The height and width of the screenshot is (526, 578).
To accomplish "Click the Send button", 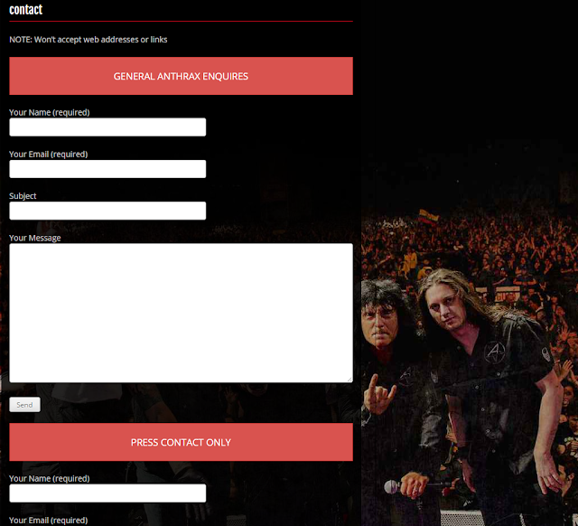I will pyautogui.click(x=24, y=405).
